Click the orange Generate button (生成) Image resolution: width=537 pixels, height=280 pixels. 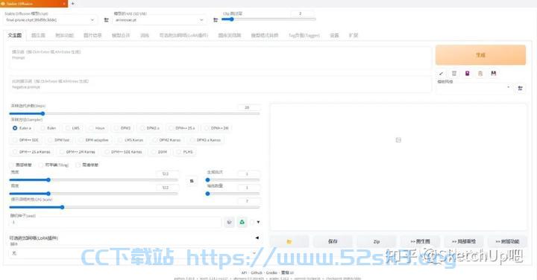[480, 55]
